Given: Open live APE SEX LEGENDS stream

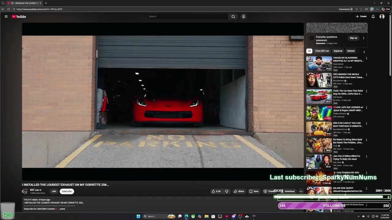Looking at the screenshot, I should pyautogui.click(x=319, y=113).
